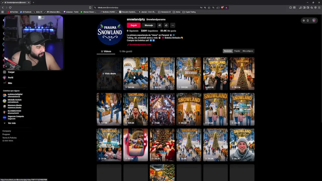Click the share profile arrow icon
Image resolution: width=322 pixels, height=181 pixels.
click(x=166, y=25)
